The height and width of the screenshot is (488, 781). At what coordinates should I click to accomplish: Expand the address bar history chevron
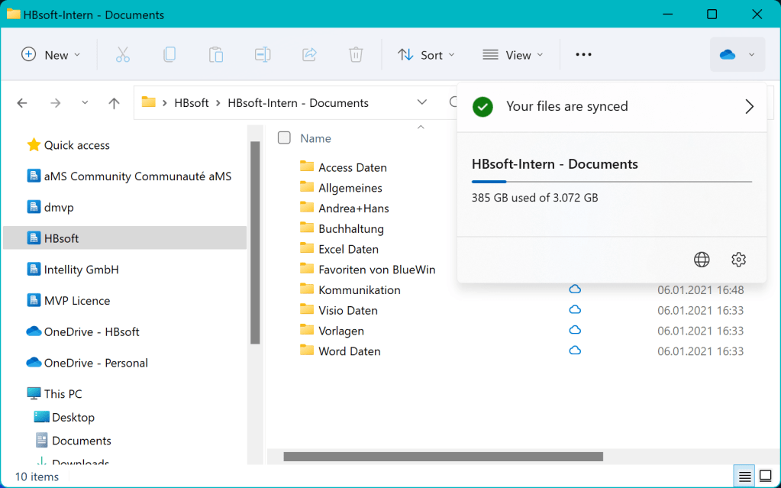tap(421, 102)
